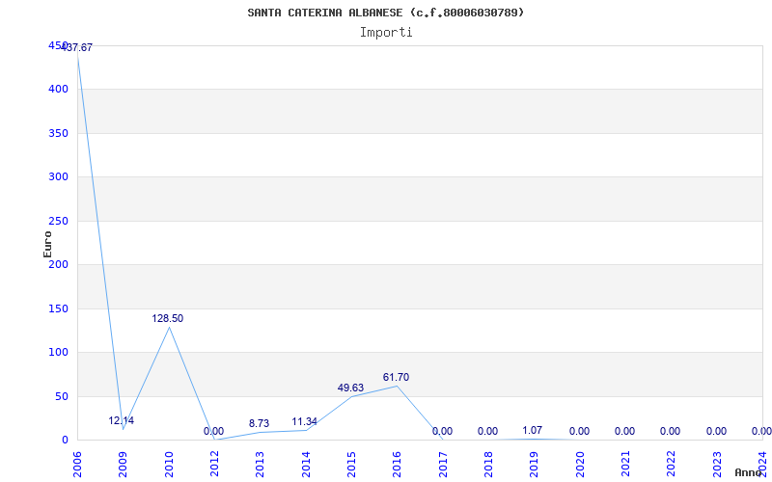The width and height of the screenshot is (772, 482).
Task: Click the 2020 x-axis year label
Action: pos(580,465)
